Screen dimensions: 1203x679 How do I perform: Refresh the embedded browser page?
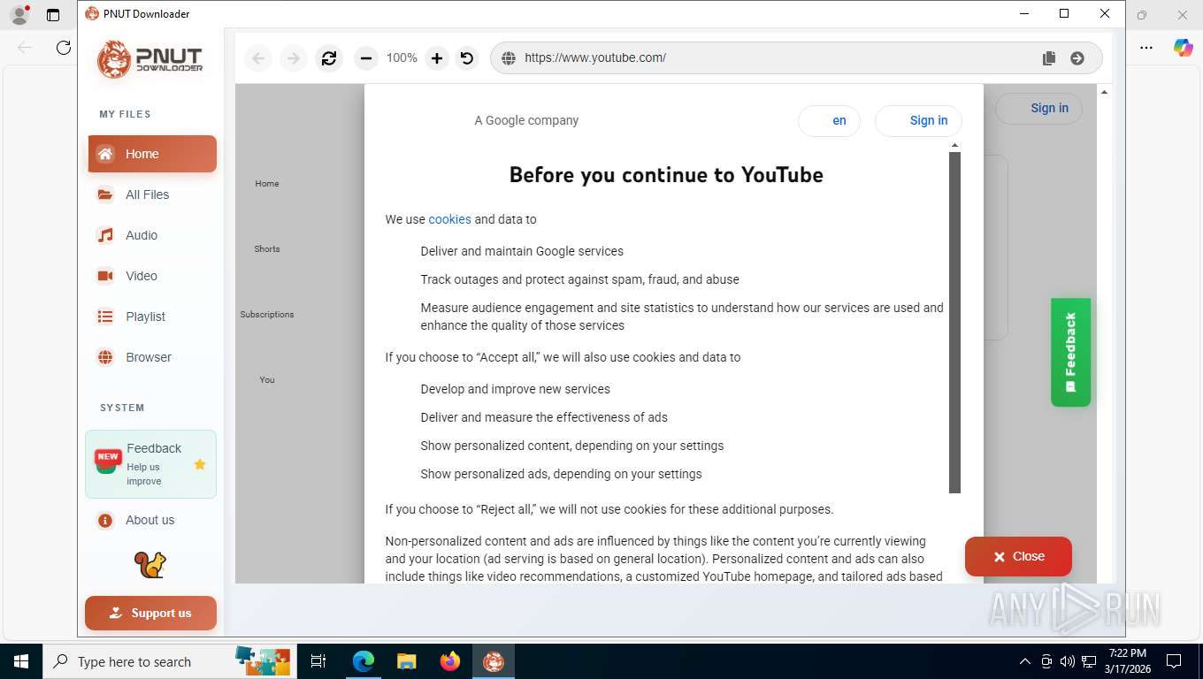(329, 58)
